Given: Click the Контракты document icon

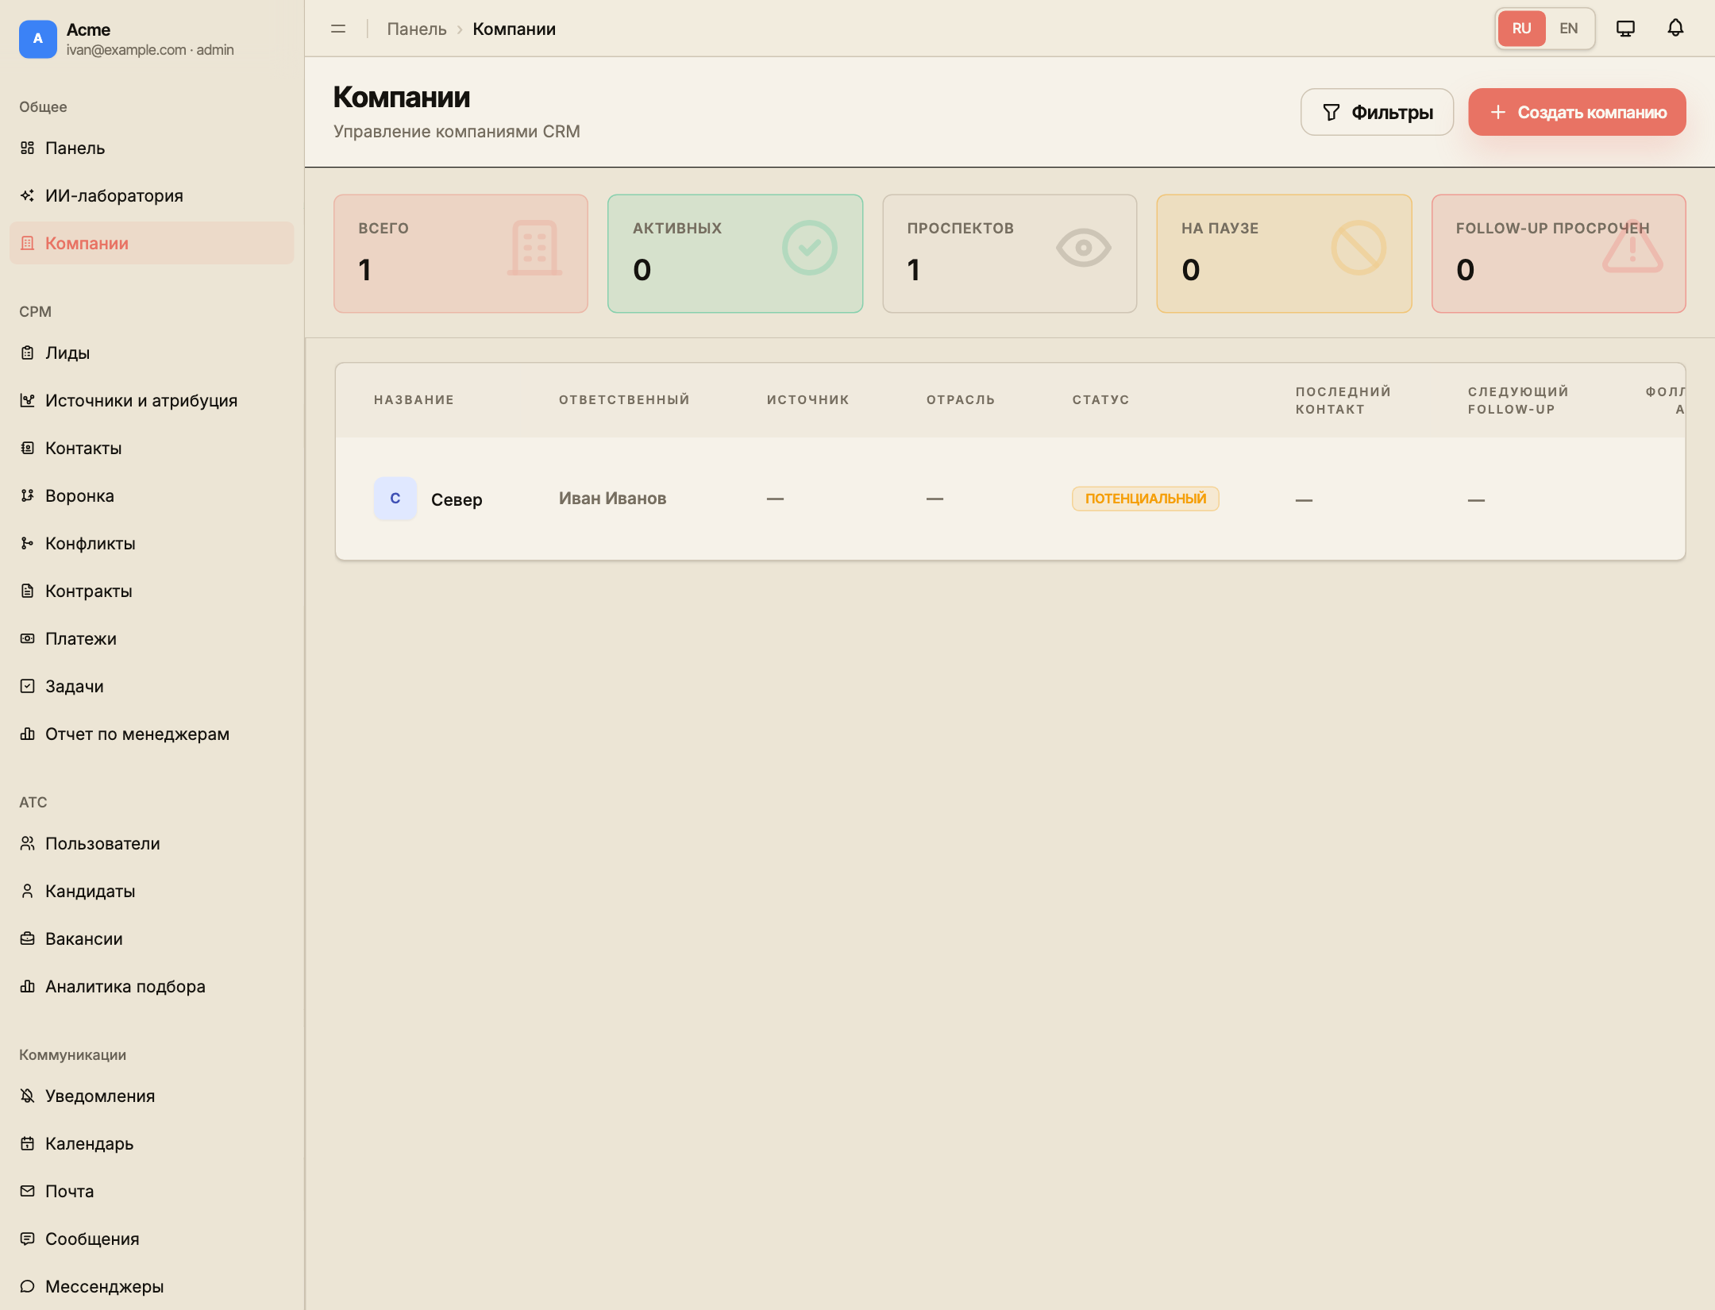Looking at the screenshot, I should 27,591.
